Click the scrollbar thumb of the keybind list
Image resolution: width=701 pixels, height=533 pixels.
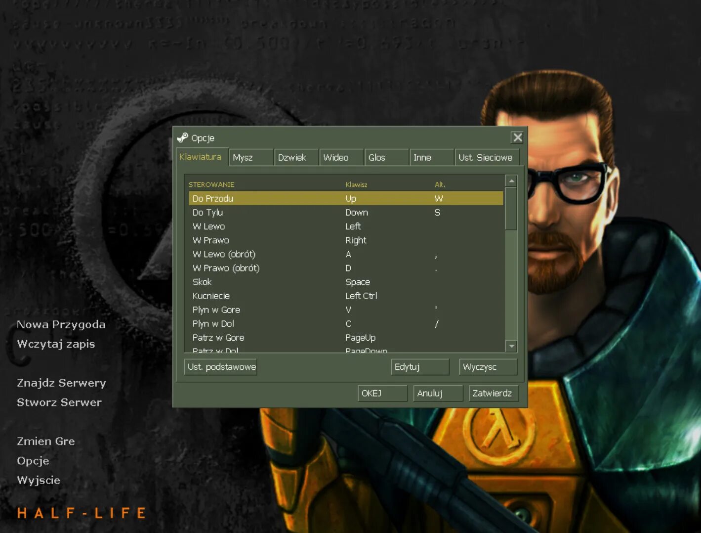click(511, 208)
